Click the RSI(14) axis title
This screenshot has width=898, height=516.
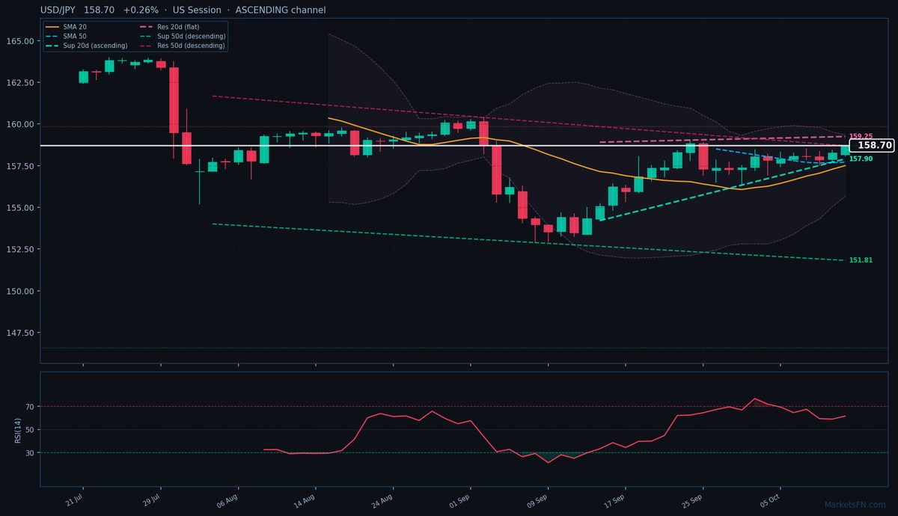point(17,429)
